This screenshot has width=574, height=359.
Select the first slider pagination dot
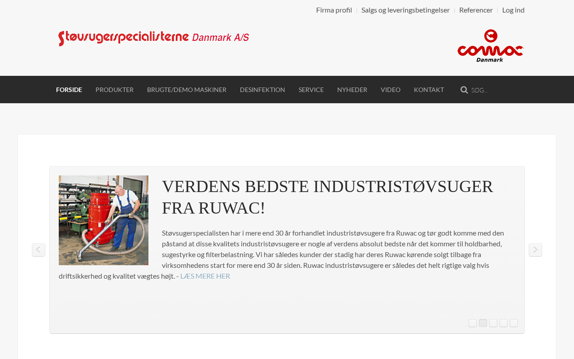coord(473,323)
